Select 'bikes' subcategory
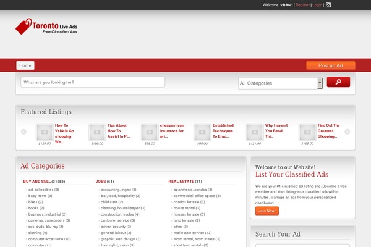The image size is (371, 247). click(33, 202)
